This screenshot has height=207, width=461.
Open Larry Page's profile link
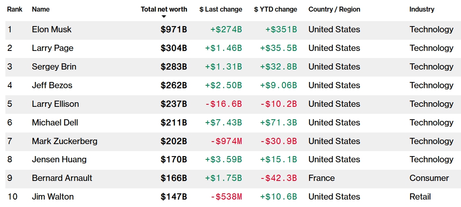coord(53,48)
